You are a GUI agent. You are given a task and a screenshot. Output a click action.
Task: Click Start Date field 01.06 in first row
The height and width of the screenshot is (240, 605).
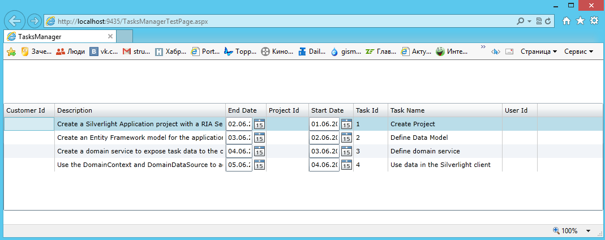pyautogui.click(x=324, y=124)
